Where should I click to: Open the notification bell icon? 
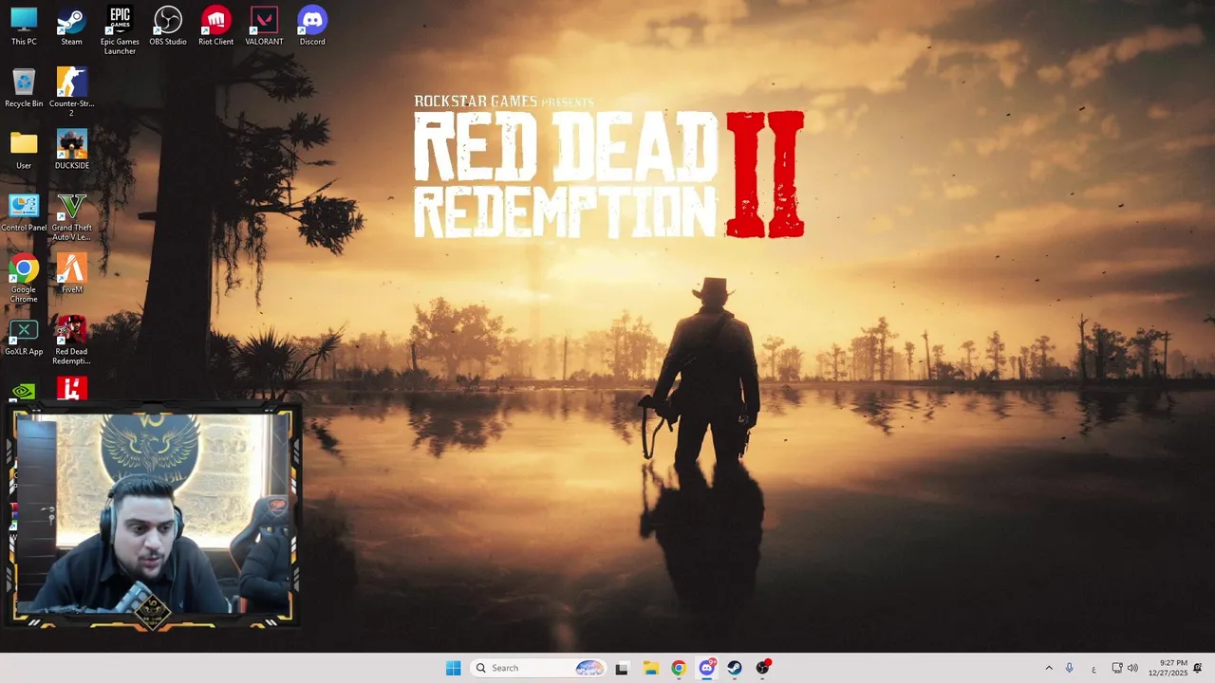[1198, 668]
